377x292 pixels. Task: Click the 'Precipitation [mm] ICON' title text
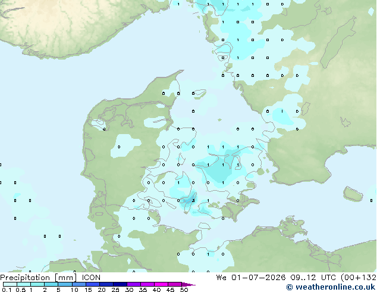(51, 278)
